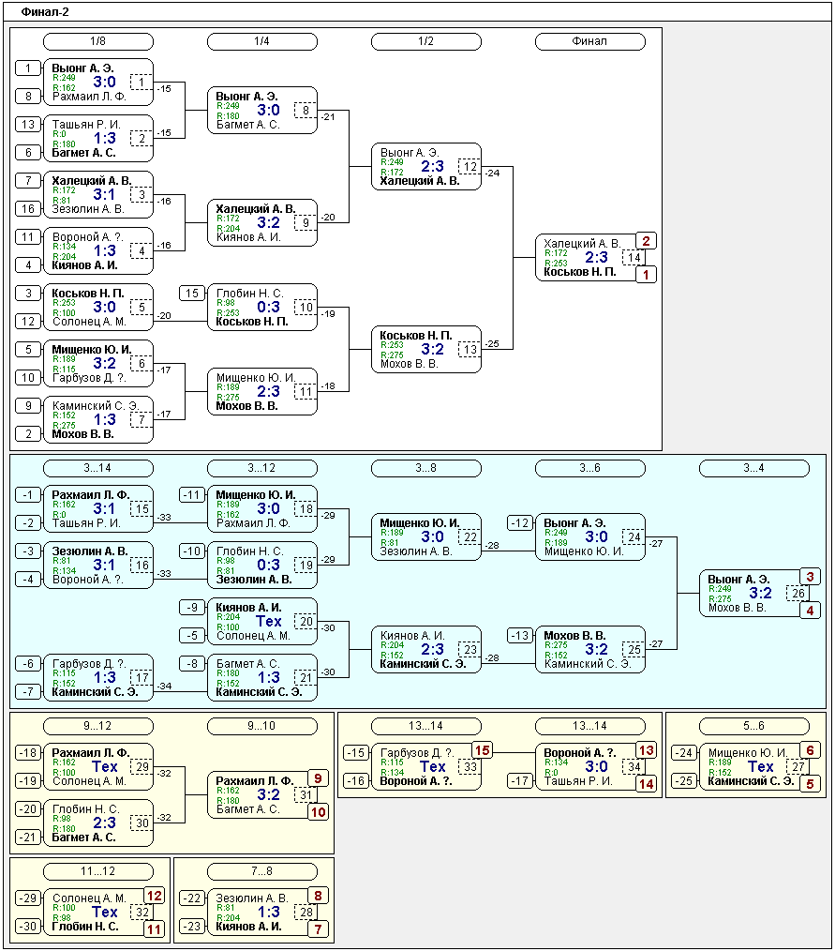
Task: Select the 1/4 round header
Action: pos(262,41)
